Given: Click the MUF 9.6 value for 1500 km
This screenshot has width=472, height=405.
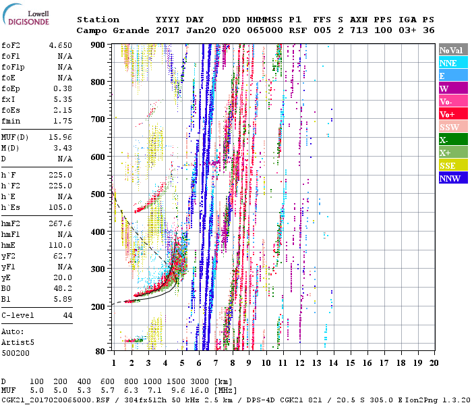Looking at the screenshot, I should (x=179, y=390).
